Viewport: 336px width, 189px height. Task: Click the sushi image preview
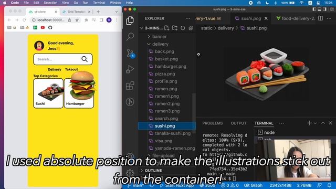pyautogui.click(x=267, y=73)
